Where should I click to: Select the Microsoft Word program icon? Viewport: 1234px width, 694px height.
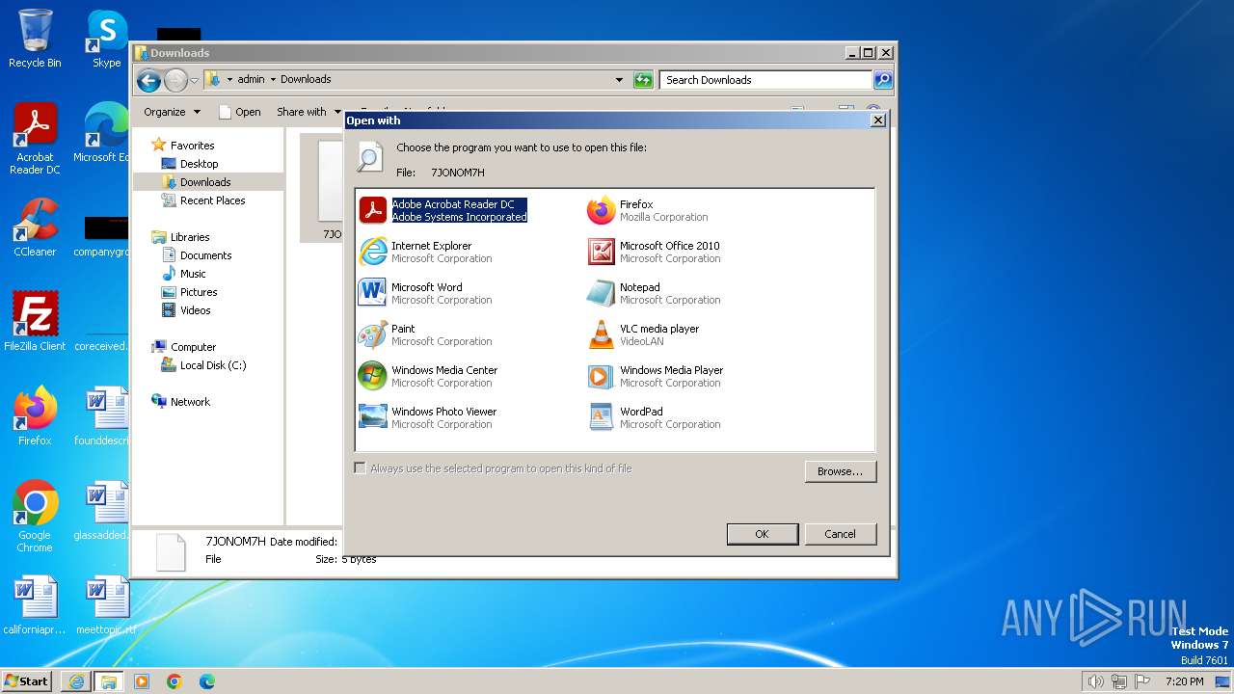[372, 293]
